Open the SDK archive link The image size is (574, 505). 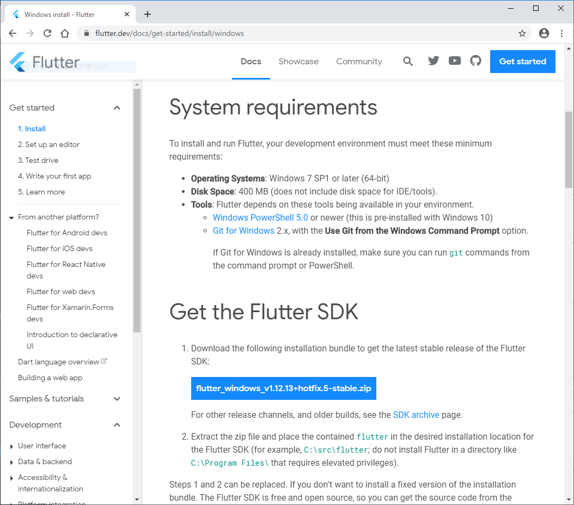coord(416,415)
